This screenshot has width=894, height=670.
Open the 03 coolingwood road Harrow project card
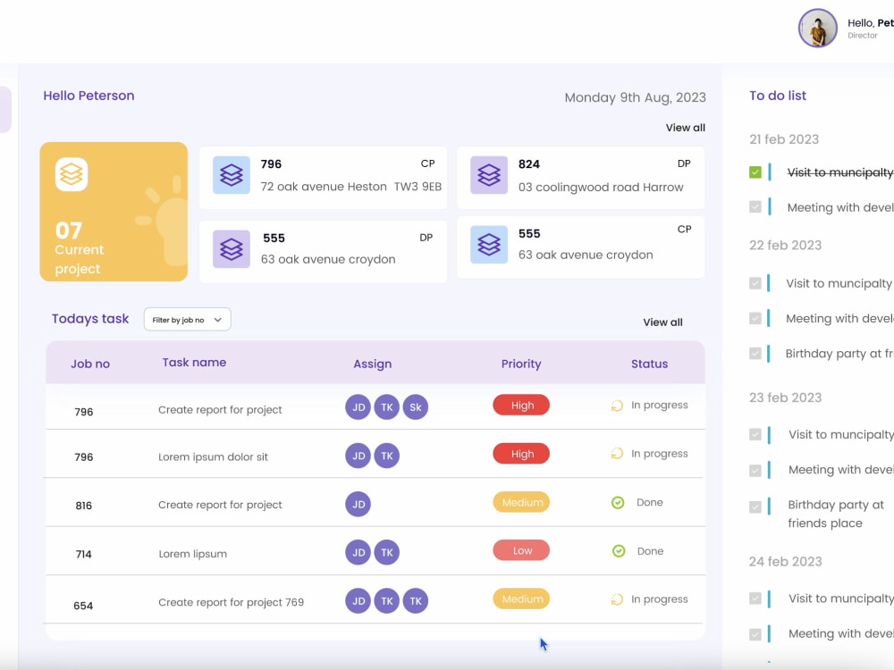click(x=581, y=177)
